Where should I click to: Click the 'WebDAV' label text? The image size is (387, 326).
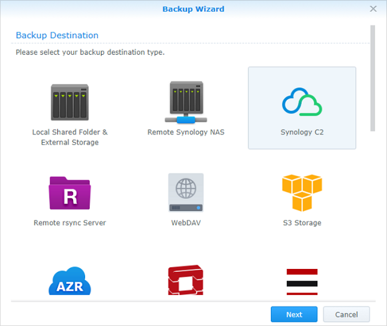tap(186, 222)
